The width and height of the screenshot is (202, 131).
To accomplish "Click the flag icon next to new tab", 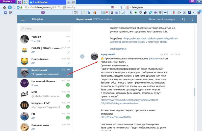I will pos(73,2).
